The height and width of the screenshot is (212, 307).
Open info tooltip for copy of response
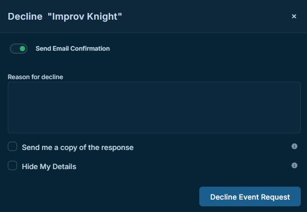click(294, 146)
